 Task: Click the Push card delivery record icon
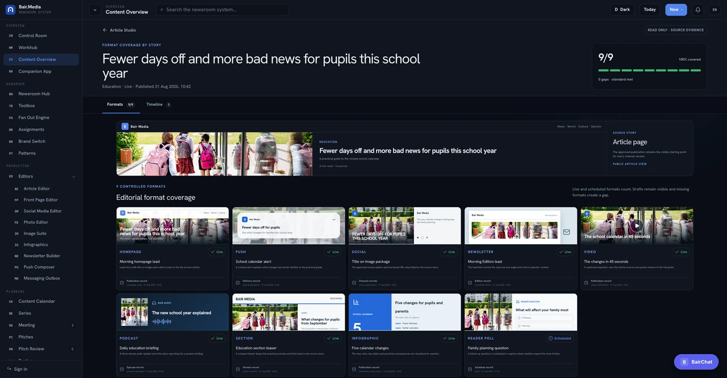[x=237, y=282]
